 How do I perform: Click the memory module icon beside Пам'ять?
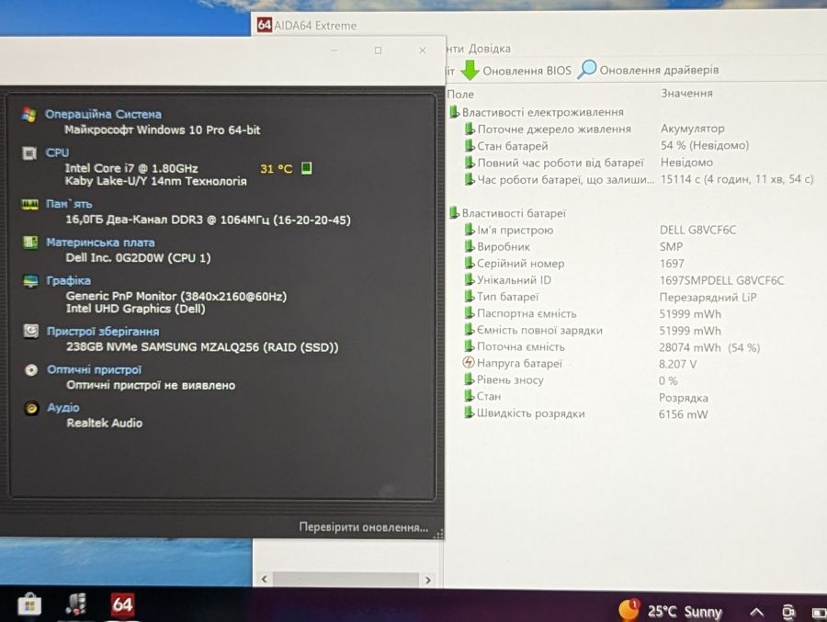point(29,204)
